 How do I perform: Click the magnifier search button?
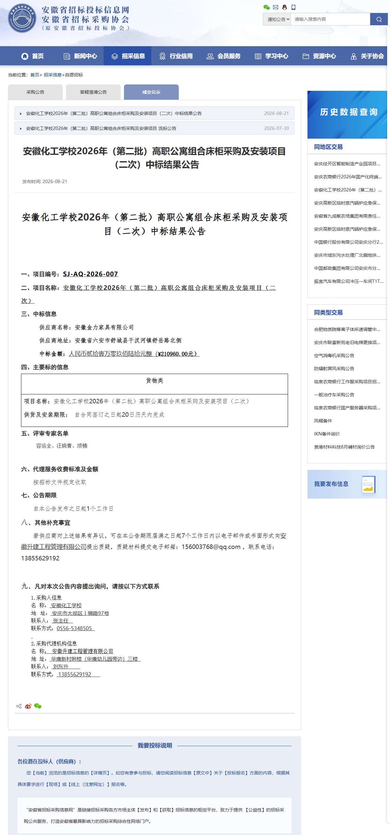pos(379,19)
